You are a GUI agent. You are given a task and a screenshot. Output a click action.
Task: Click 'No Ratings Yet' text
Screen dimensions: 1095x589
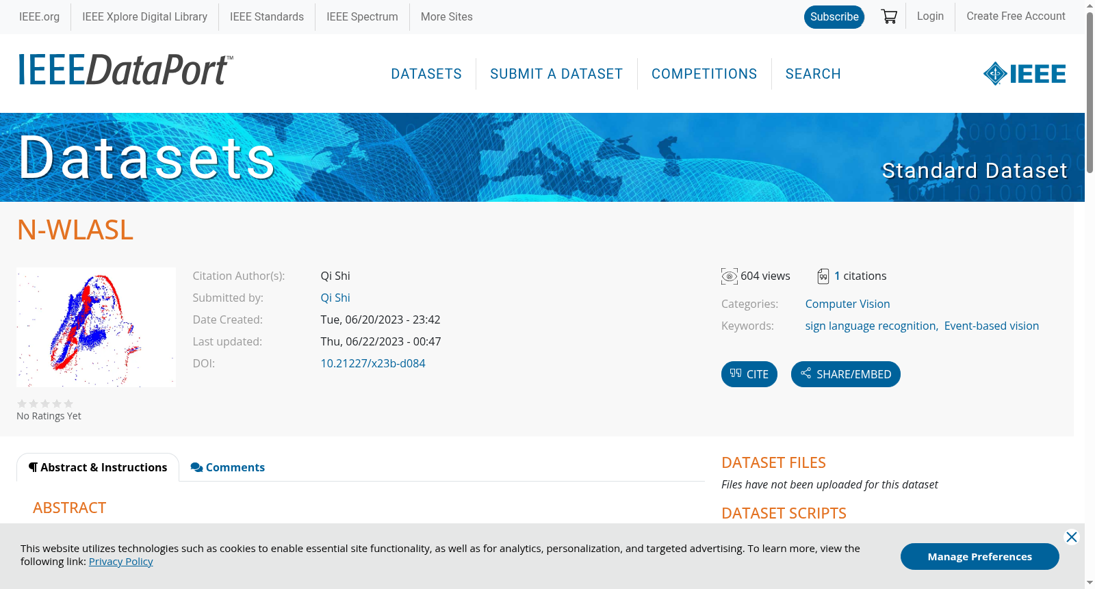(49, 416)
